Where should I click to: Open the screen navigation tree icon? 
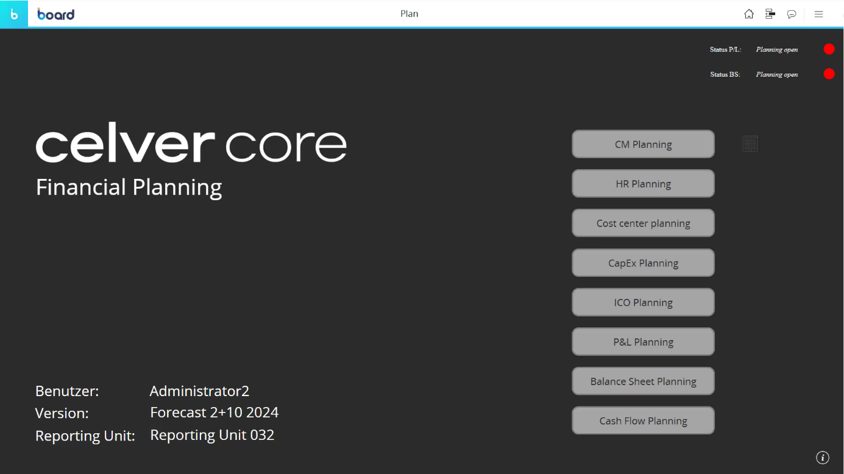click(770, 14)
